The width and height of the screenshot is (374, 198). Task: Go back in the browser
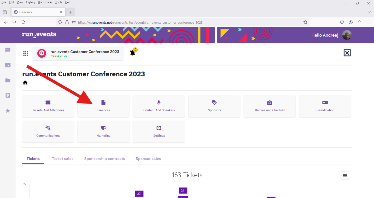tap(6, 22)
